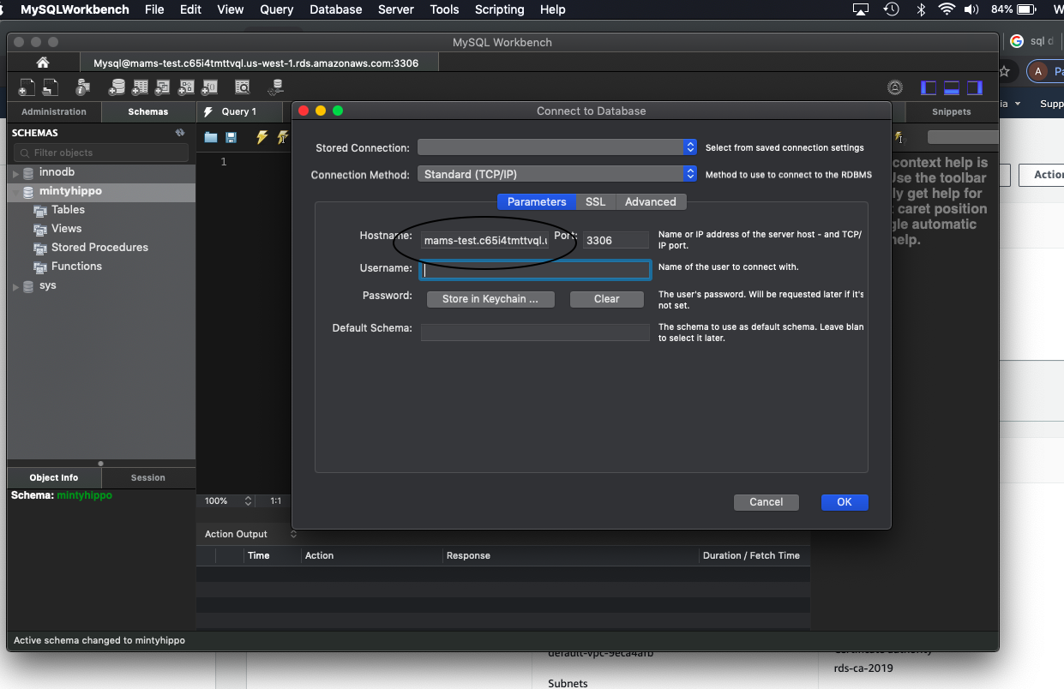Open a SQL script file in new tab
The height and width of the screenshot is (689, 1064).
[x=51, y=87]
